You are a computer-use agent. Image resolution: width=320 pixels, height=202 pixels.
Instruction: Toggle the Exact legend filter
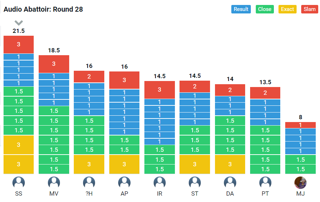288,9
